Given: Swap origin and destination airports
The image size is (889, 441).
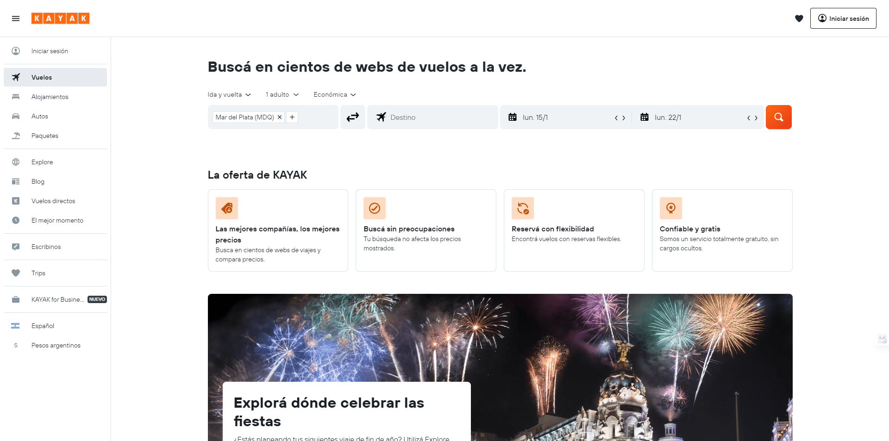Looking at the screenshot, I should point(353,117).
